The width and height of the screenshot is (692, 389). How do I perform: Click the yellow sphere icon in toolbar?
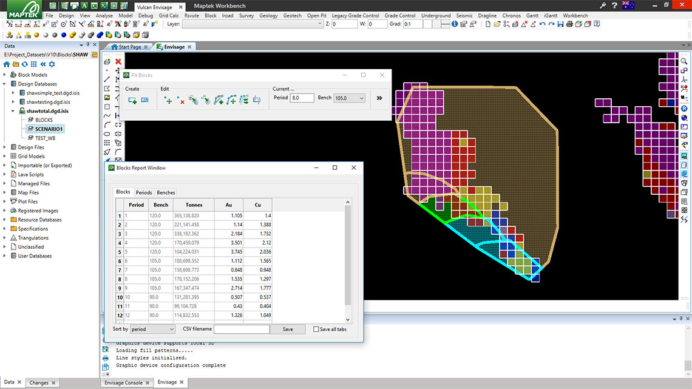tap(36, 35)
